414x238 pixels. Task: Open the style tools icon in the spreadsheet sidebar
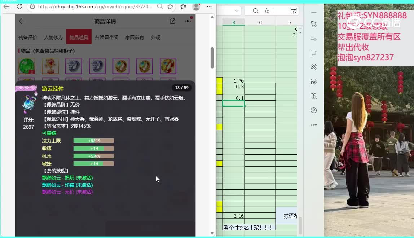(x=314, y=67)
